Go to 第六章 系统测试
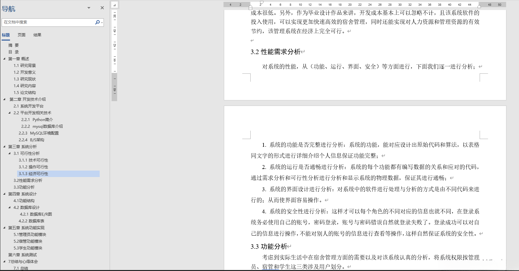 point(23,255)
